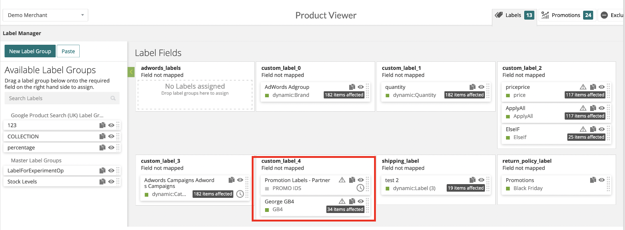The width and height of the screenshot is (625, 230).
Task: Click the custom_label_4 field heading
Action: (281, 161)
